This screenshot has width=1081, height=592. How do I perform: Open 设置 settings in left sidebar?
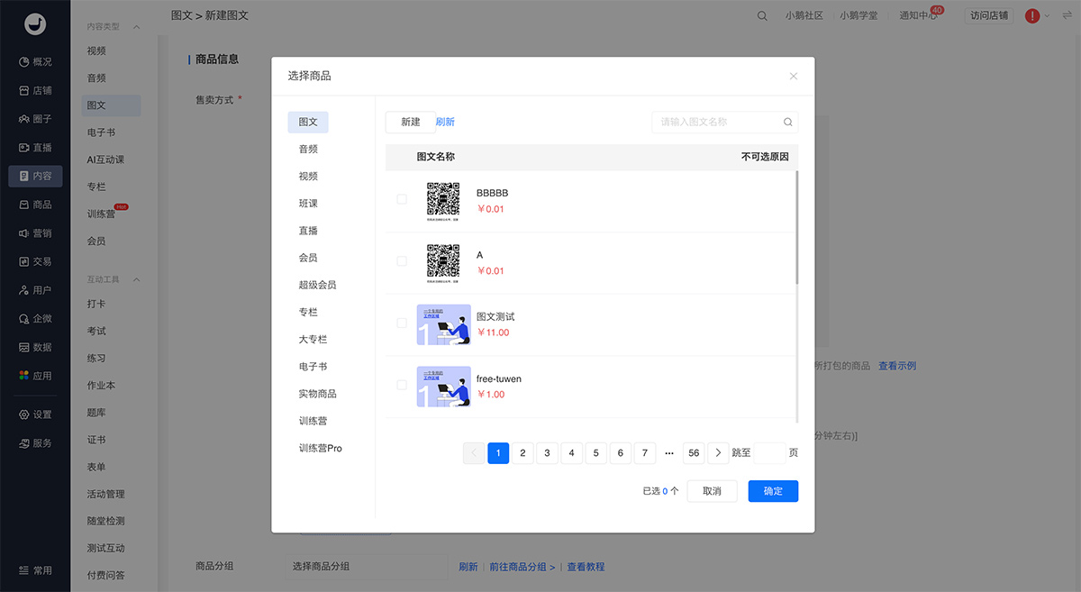click(35, 414)
